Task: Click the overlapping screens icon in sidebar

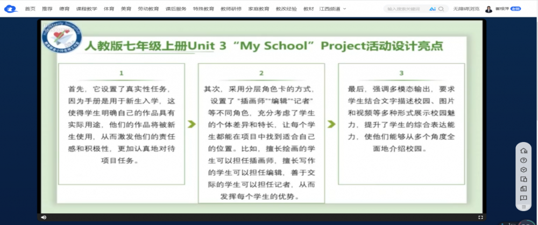Action: coord(523,179)
